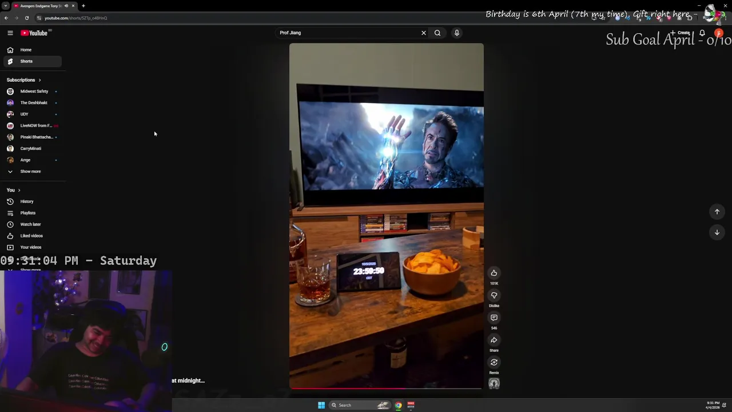Click the YouTube logo

point(34,33)
